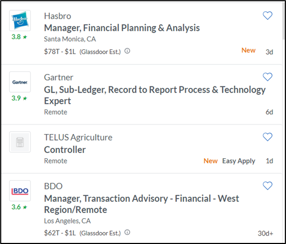Save the BDO job with heart icon
Viewport: 286px width, 244px height.
click(x=267, y=186)
